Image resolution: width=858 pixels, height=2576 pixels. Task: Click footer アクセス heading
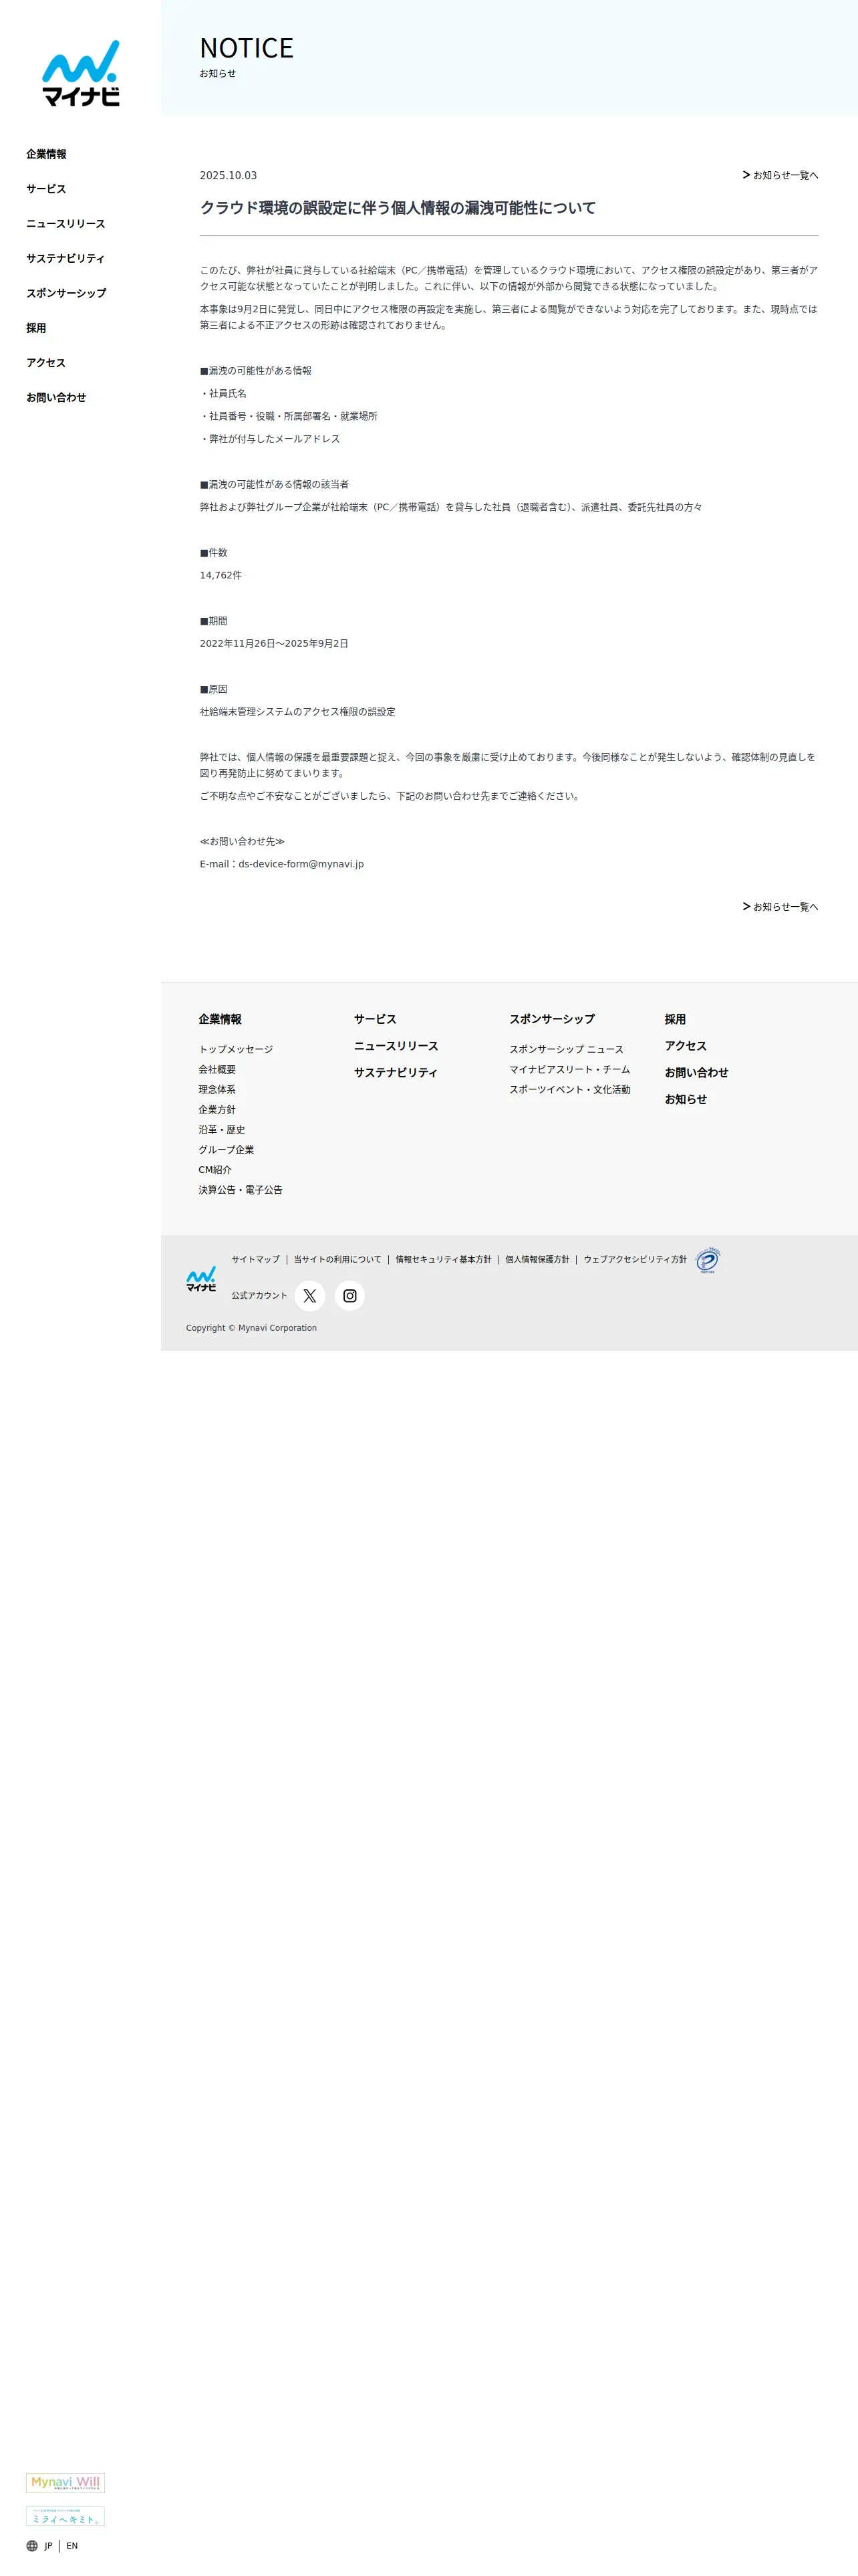pyautogui.click(x=686, y=1046)
